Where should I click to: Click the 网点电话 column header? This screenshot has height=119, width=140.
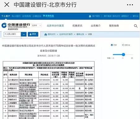pyautogui.click(x=45, y=75)
